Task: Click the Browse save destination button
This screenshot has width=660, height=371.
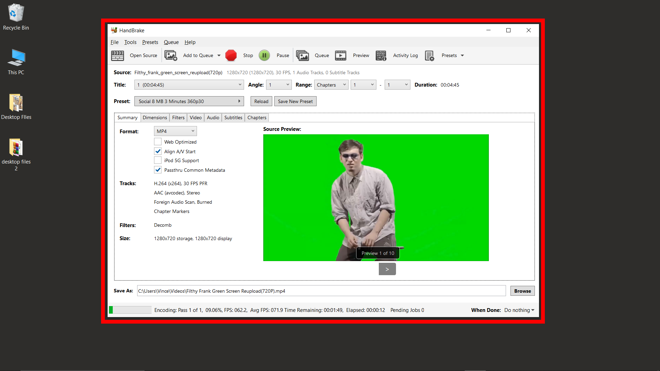Action: (x=522, y=291)
